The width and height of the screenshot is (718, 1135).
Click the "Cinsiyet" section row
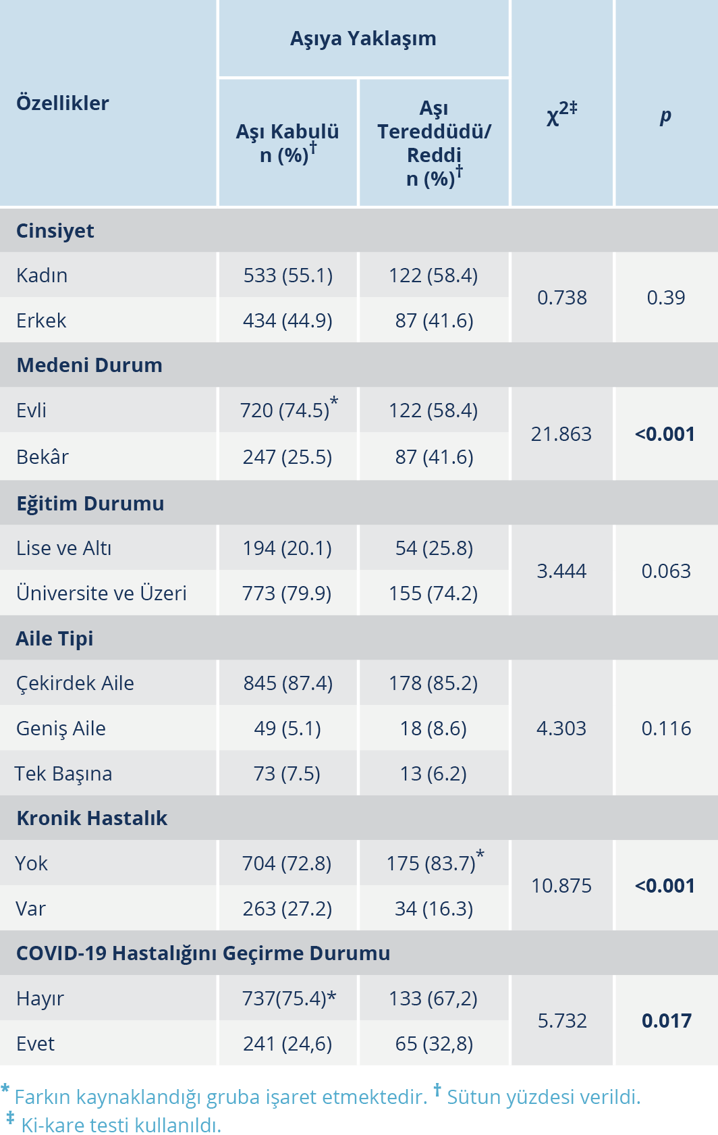point(55,231)
